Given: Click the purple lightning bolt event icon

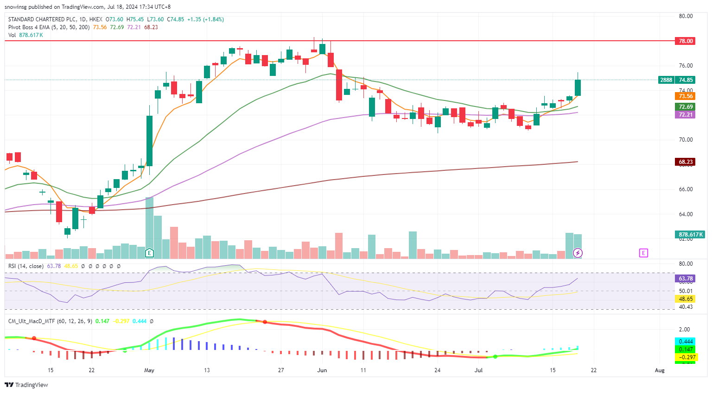Looking at the screenshot, I should click(578, 253).
